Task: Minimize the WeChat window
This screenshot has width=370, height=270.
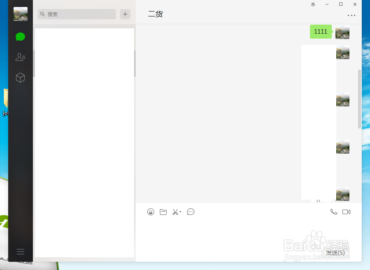Action: [327, 5]
